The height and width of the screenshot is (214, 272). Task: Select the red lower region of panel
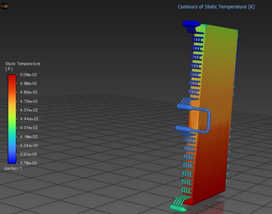212,173
